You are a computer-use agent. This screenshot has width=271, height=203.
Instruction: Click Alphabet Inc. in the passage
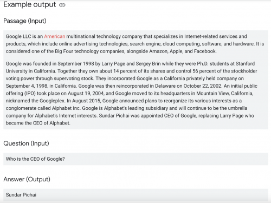[66, 108]
